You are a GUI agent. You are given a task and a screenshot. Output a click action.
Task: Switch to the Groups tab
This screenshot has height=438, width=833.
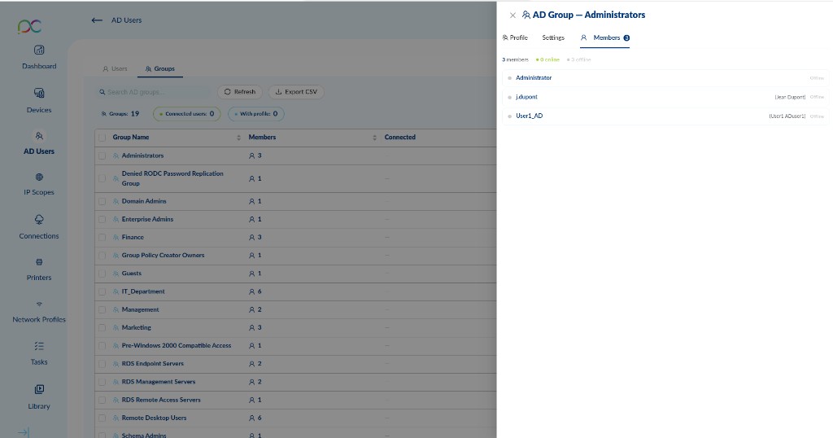pyautogui.click(x=160, y=69)
